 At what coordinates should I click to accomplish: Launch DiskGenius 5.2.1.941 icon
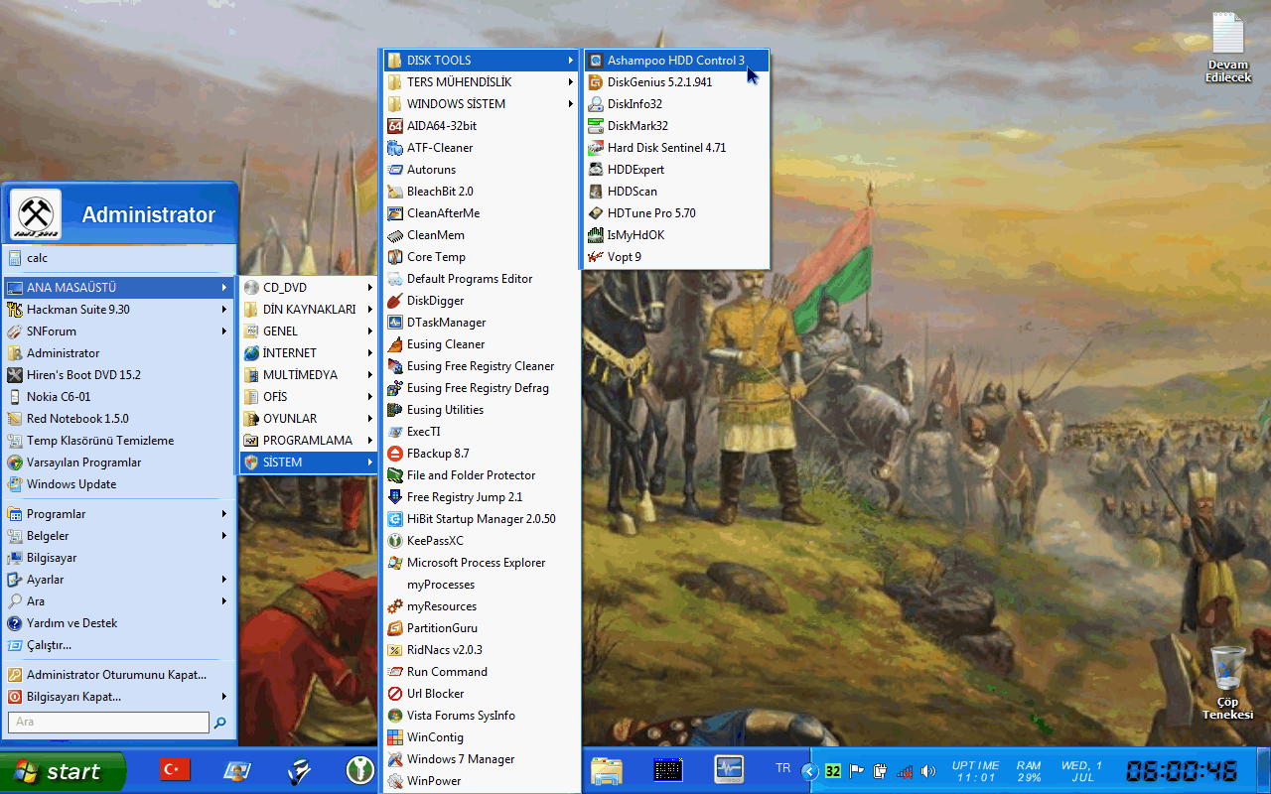click(x=596, y=82)
